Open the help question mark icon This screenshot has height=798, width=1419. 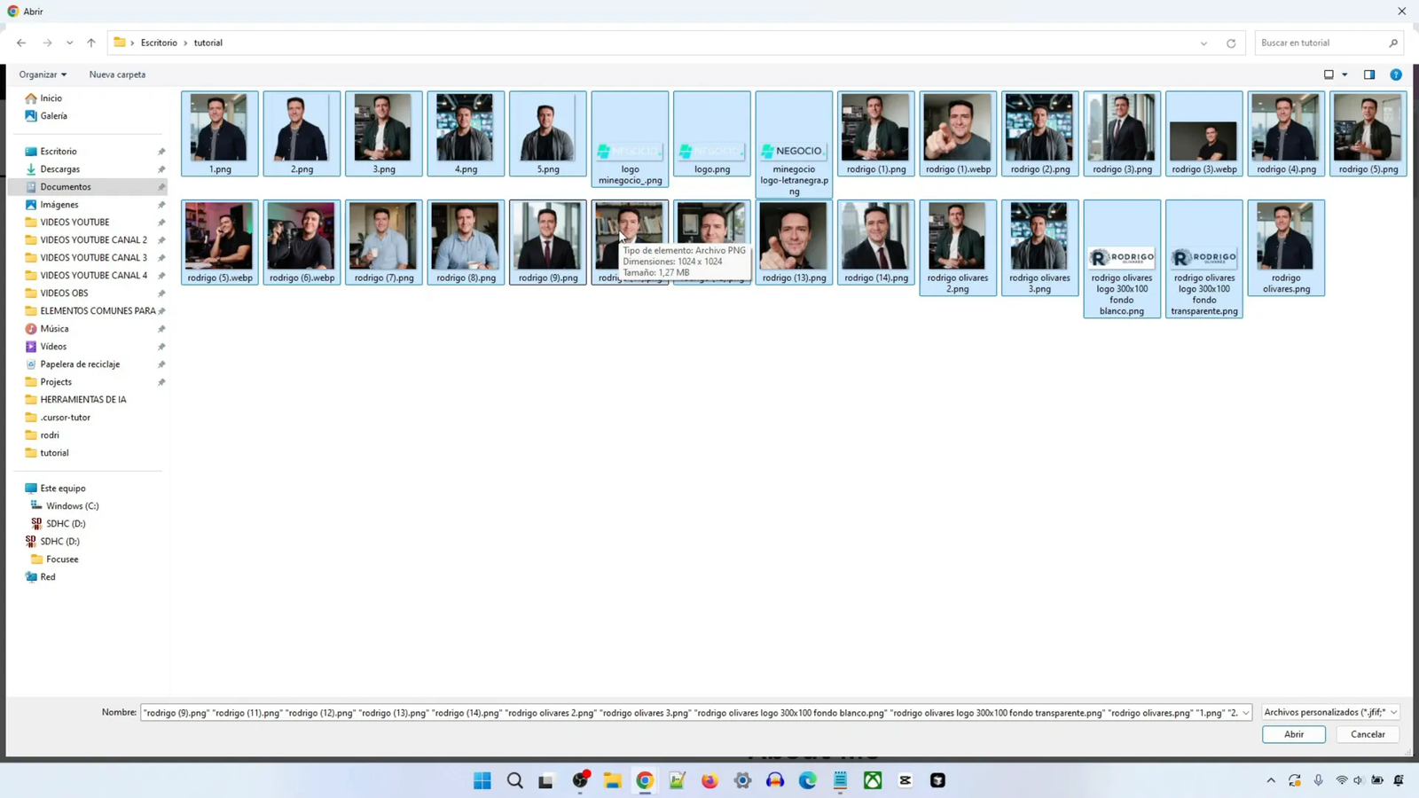(x=1396, y=74)
